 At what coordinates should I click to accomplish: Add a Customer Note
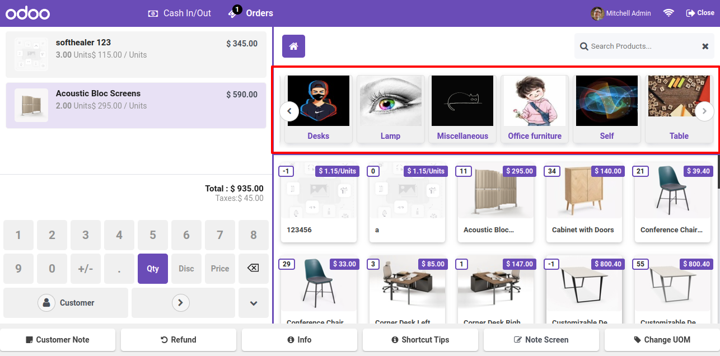tap(58, 340)
